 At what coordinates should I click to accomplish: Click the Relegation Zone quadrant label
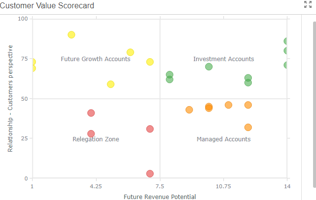(96, 139)
